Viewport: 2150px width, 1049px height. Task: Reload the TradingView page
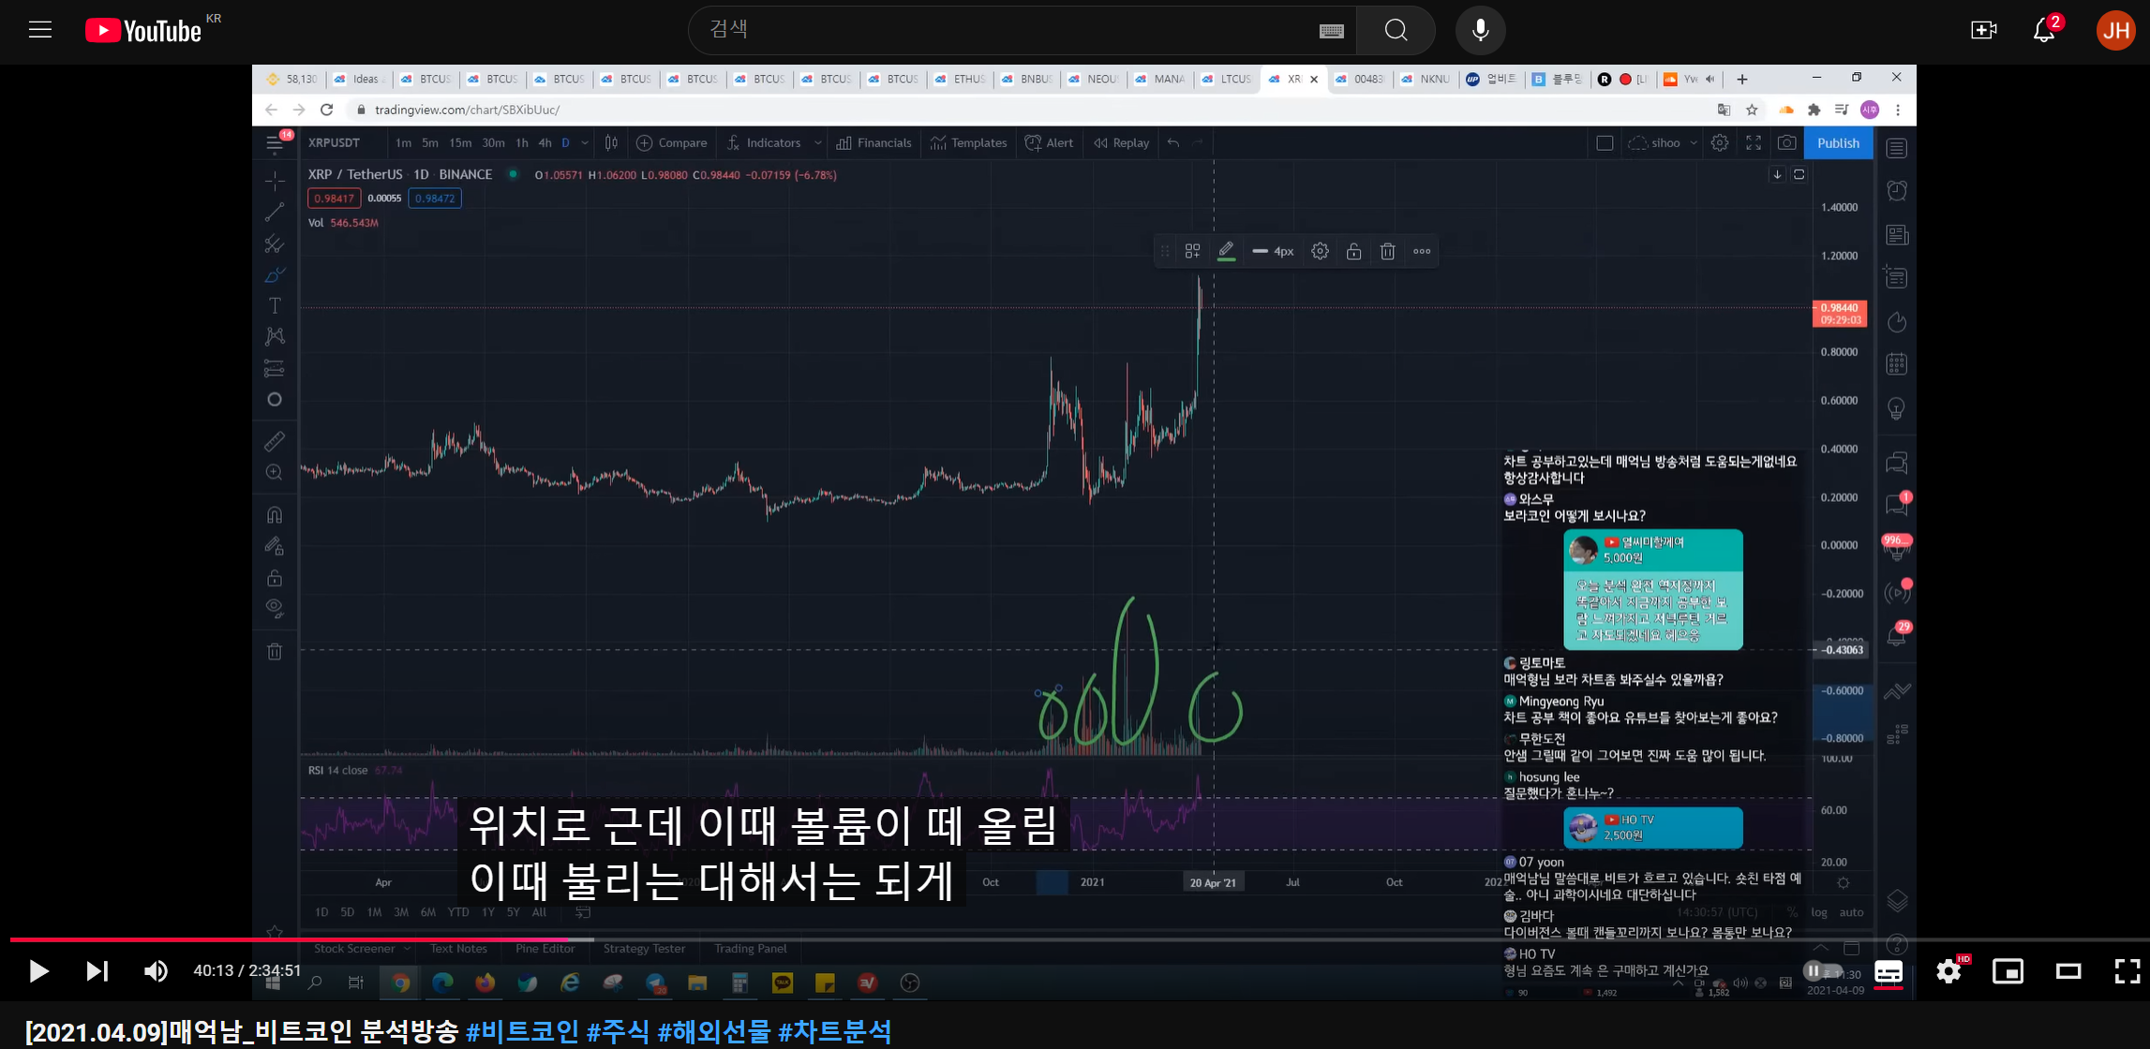(326, 110)
